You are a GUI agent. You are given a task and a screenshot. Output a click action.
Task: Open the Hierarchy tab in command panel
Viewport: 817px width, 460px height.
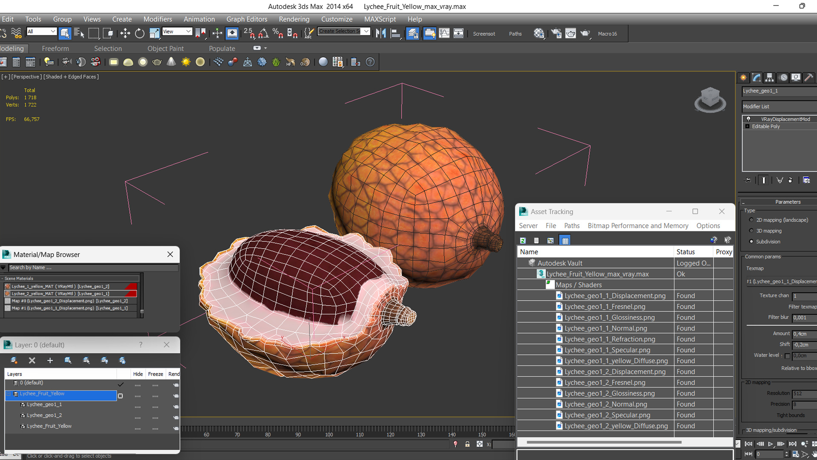pyautogui.click(x=769, y=78)
